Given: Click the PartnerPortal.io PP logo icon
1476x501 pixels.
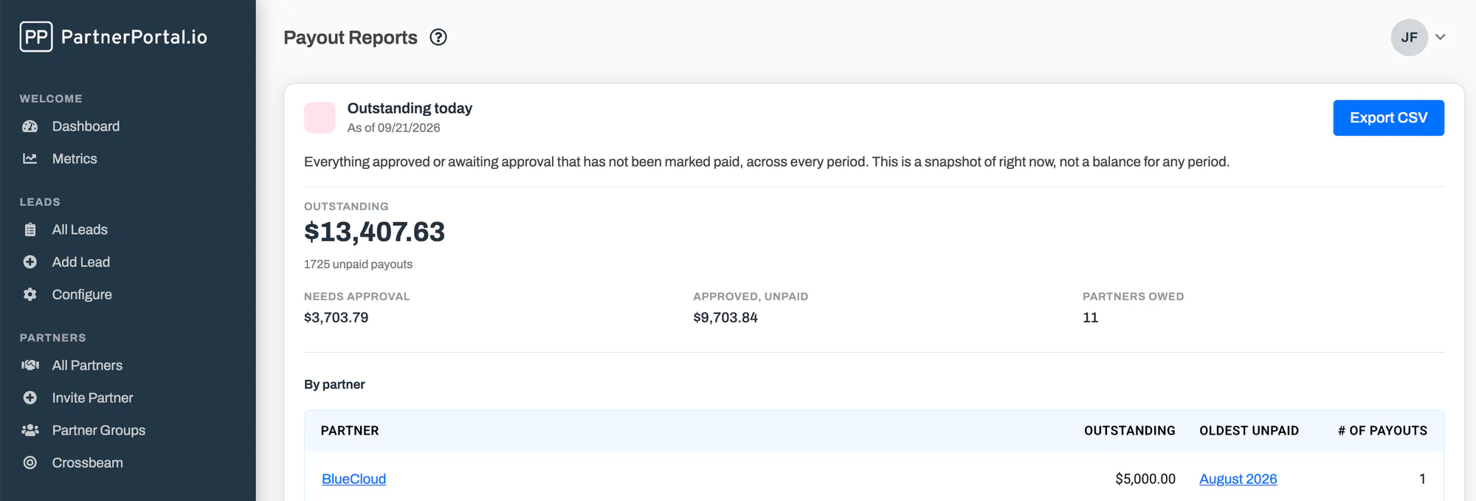Looking at the screenshot, I should point(36,37).
